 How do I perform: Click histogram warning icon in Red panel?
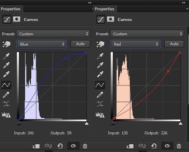pos(100,115)
